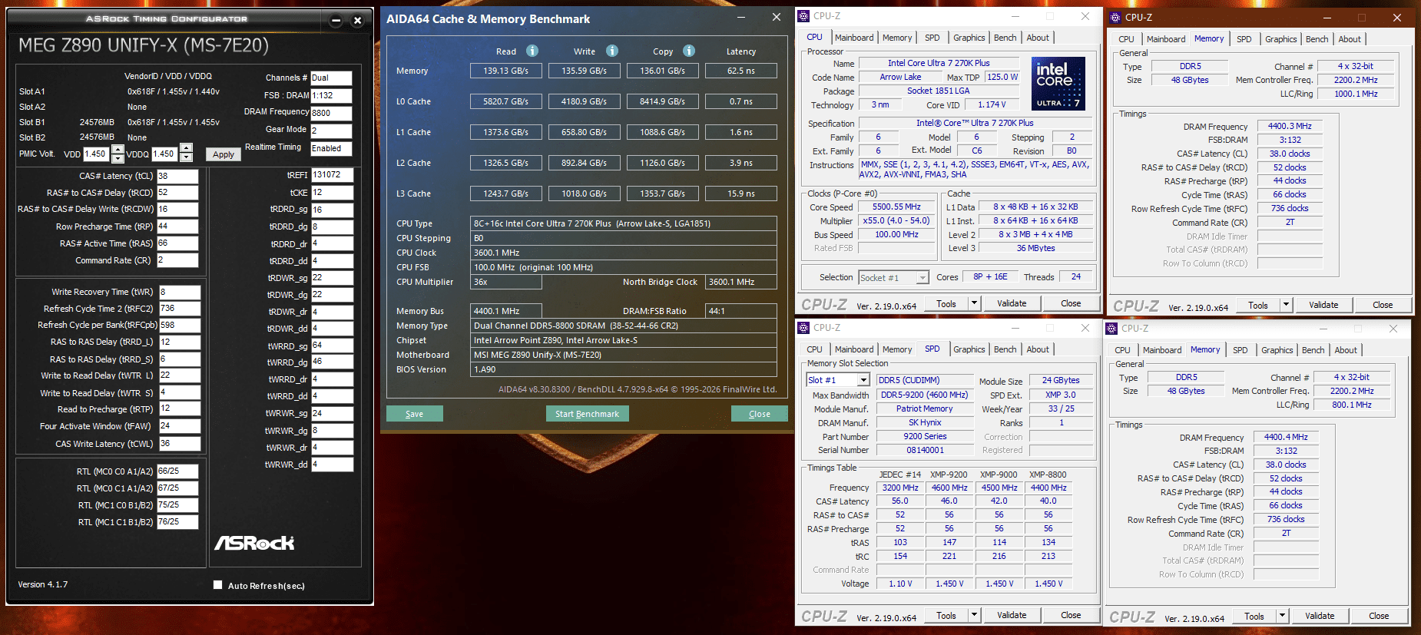The image size is (1421, 635).
Task: Click the info icon beside Read in AIDA64
Action: click(x=532, y=51)
